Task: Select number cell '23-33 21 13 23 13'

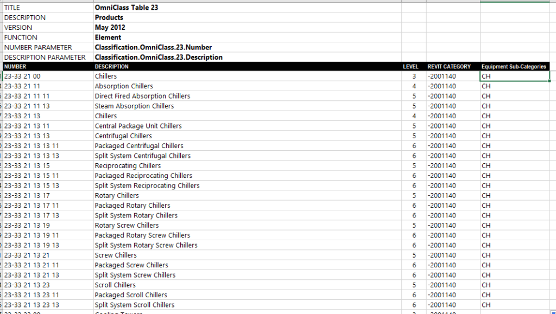Action: point(48,304)
